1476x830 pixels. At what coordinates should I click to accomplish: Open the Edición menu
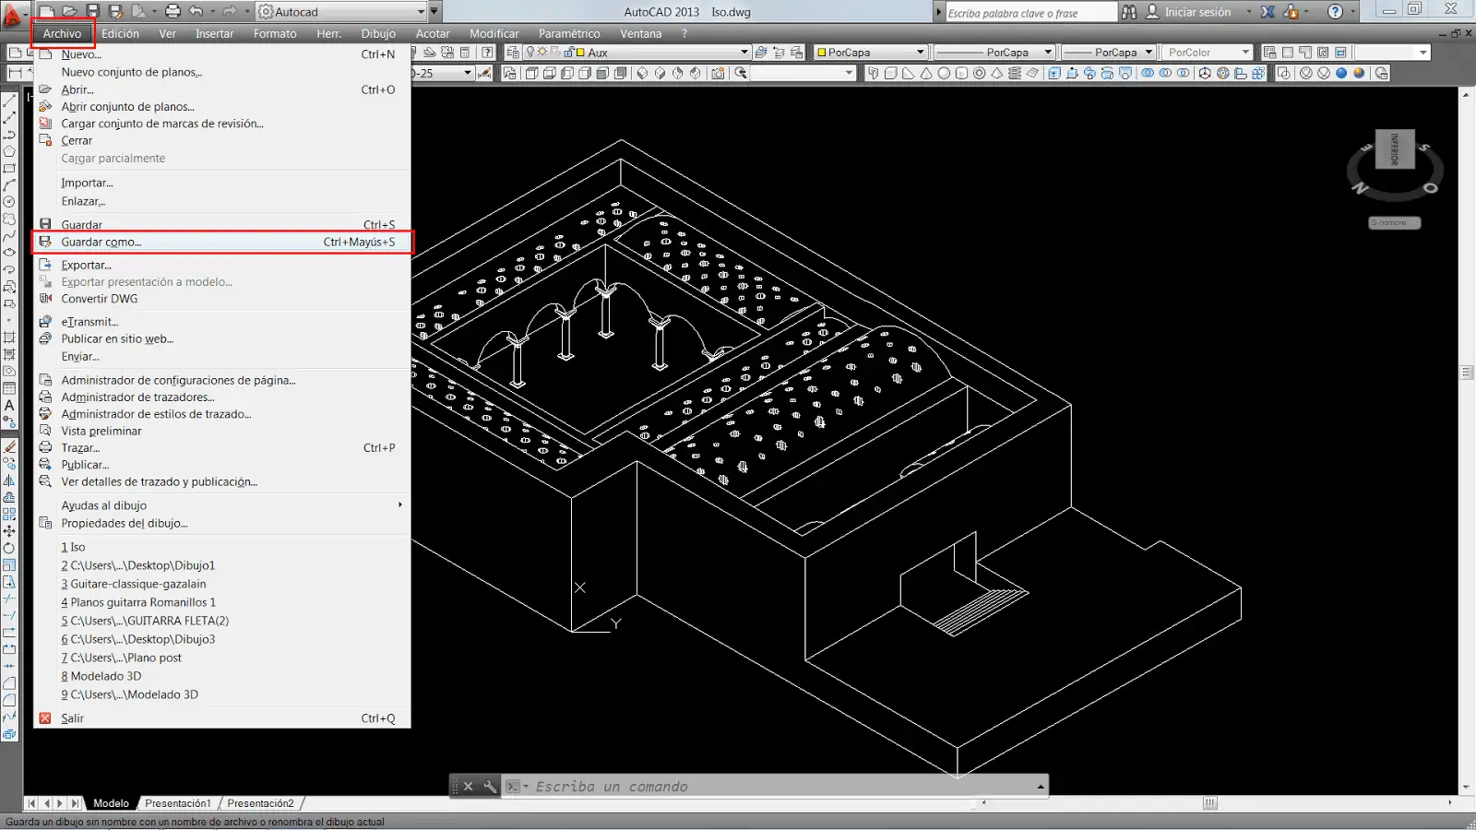point(120,33)
